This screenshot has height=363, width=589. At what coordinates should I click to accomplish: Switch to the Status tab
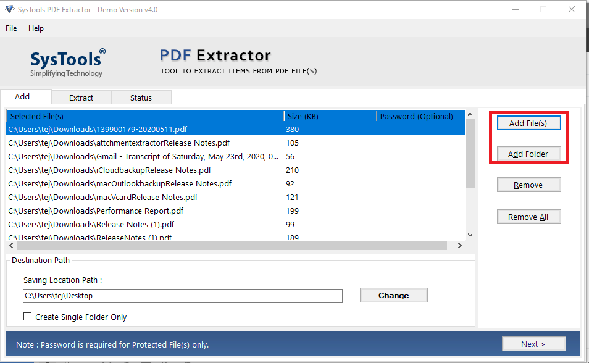click(141, 97)
